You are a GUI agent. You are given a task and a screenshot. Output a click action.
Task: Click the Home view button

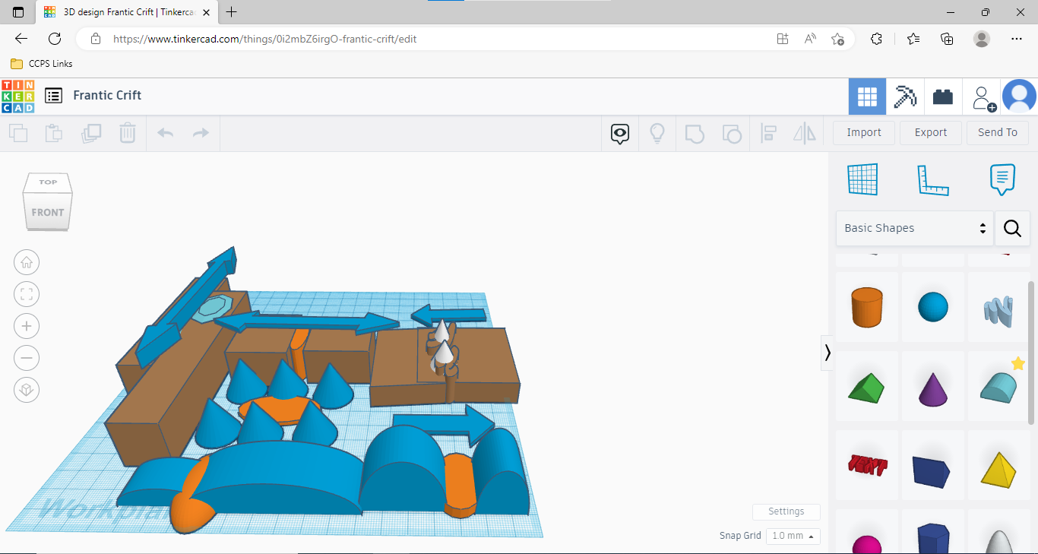tap(27, 262)
